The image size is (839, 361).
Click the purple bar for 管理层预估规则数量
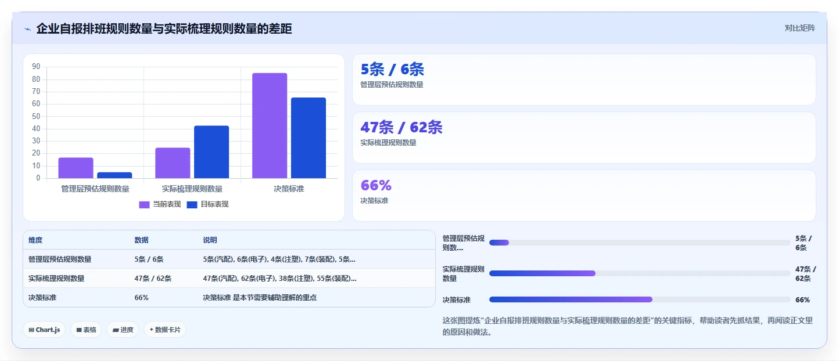(x=76, y=168)
